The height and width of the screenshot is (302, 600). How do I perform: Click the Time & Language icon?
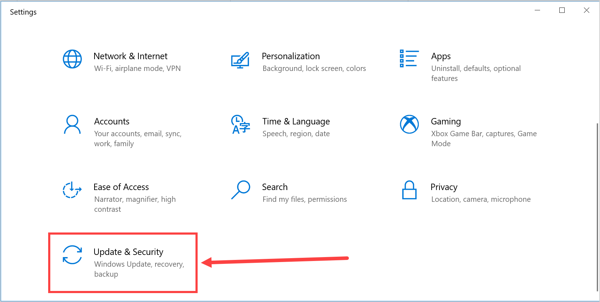tap(241, 124)
